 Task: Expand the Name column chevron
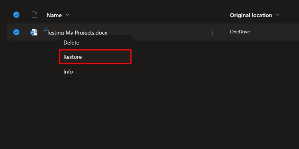coord(67,15)
